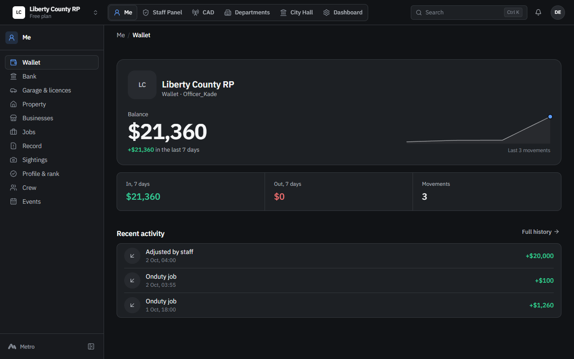Click the arrow icon for Onduty job +$1,260

point(132,305)
